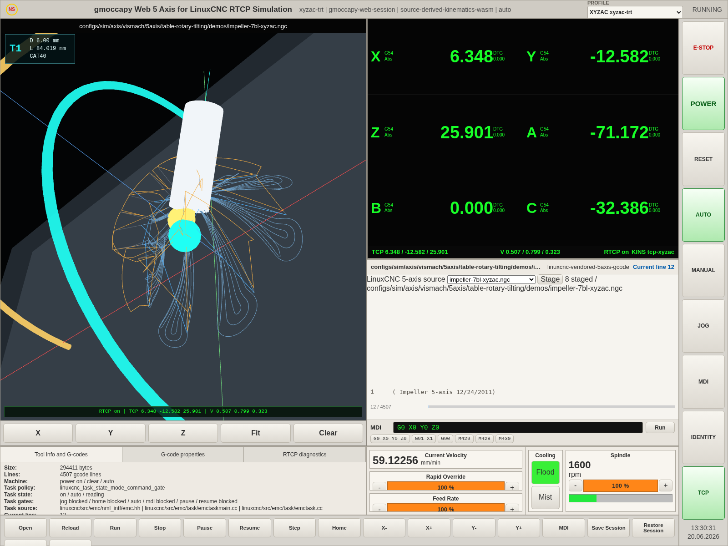
Task: Click MDI in the bottom toolbar
Action: tap(564, 528)
